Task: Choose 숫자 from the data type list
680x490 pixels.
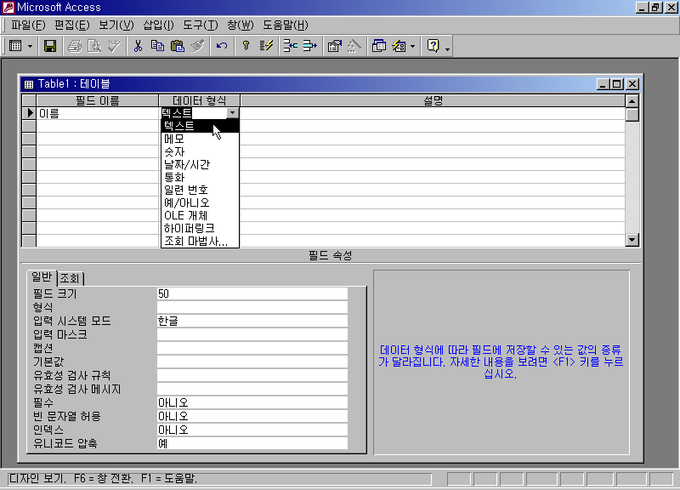Action: [x=200, y=151]
